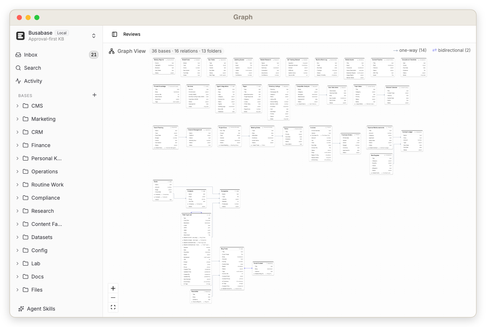Expand the Finance folder chevron

17,145
